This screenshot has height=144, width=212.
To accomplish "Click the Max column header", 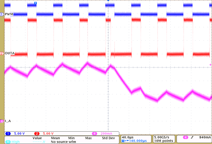I will [88, 138].
